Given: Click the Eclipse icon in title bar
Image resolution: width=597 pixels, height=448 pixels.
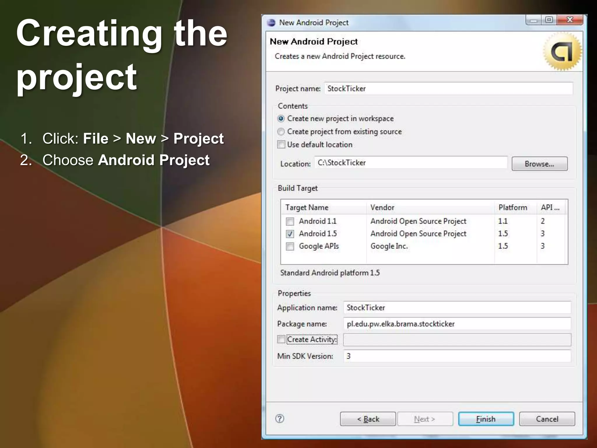Looking at the screenshot, I should (x=271, y=23).
